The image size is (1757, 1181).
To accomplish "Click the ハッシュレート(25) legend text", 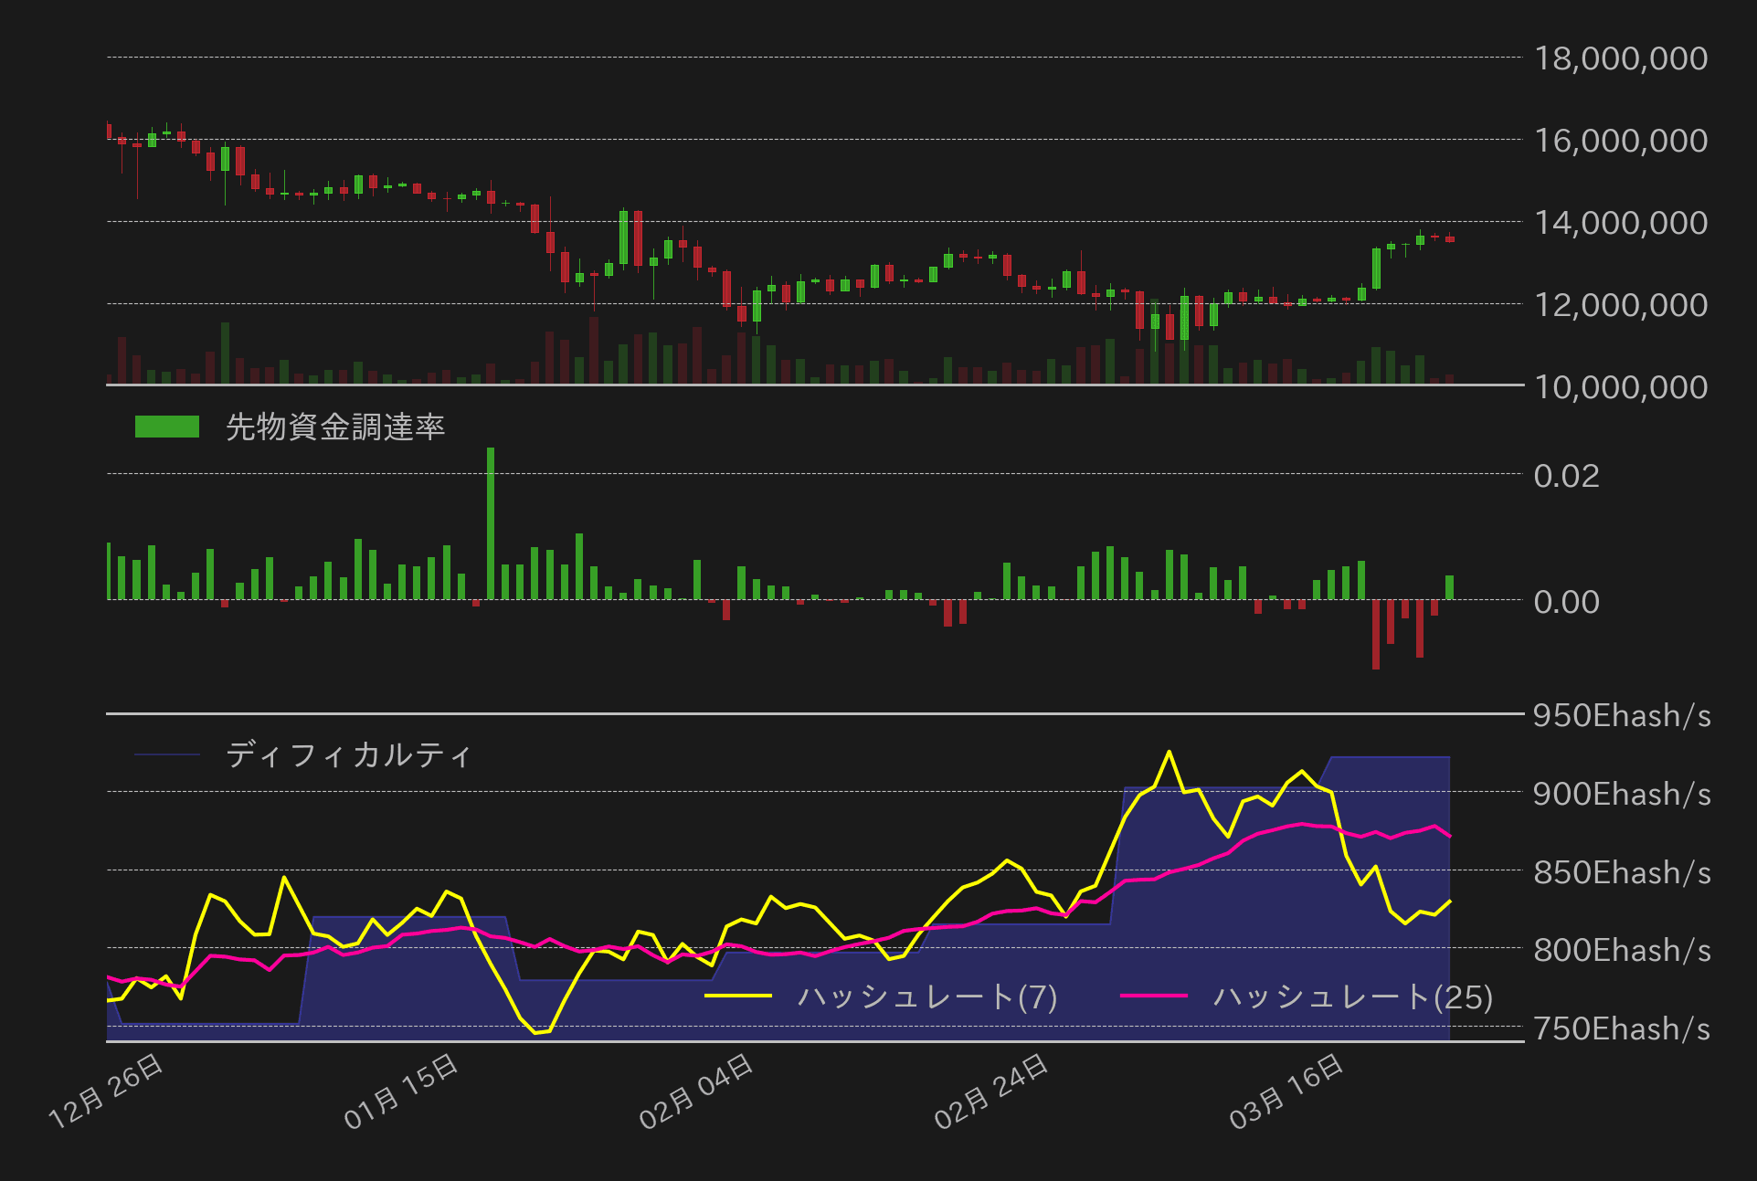I will coord(1352,996).
